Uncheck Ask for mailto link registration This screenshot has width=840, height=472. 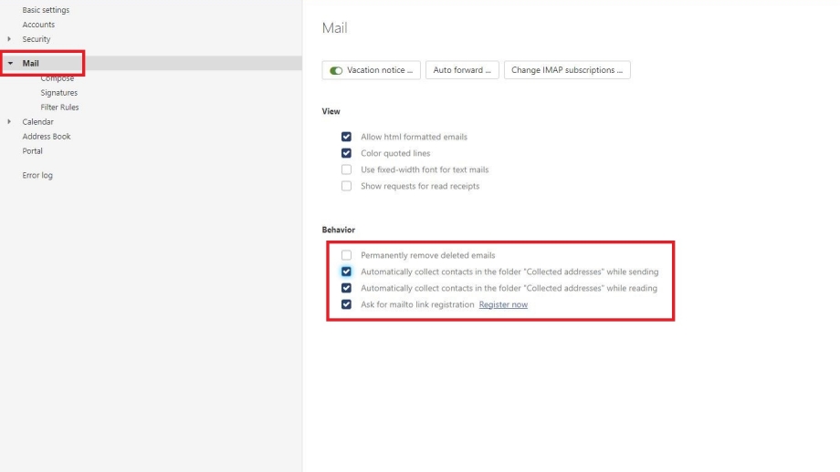[x=347, y=304]
